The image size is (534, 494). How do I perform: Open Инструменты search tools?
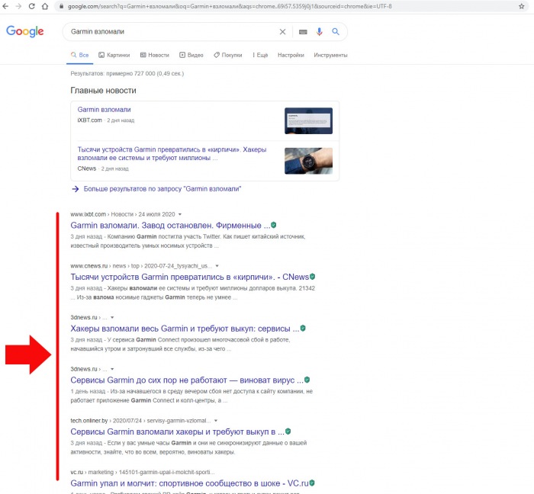330,55
